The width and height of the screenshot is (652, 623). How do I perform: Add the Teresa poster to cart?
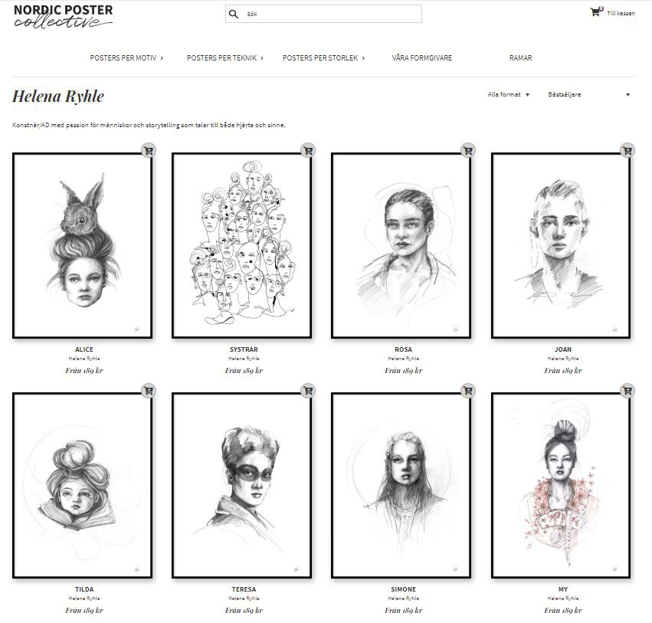coord(308,391)
